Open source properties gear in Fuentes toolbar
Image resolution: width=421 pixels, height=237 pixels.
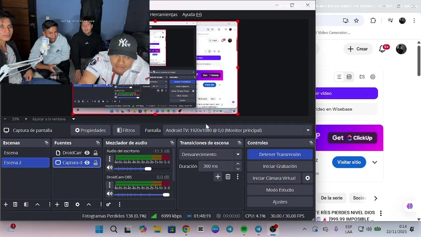(77, 204)
